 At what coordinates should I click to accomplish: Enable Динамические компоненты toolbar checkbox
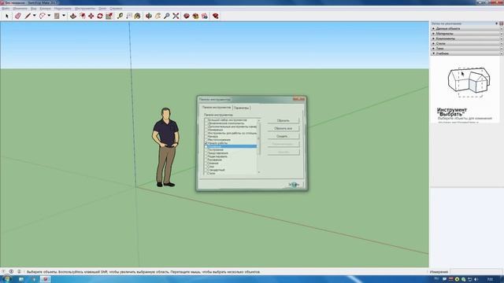click(206, 123)
